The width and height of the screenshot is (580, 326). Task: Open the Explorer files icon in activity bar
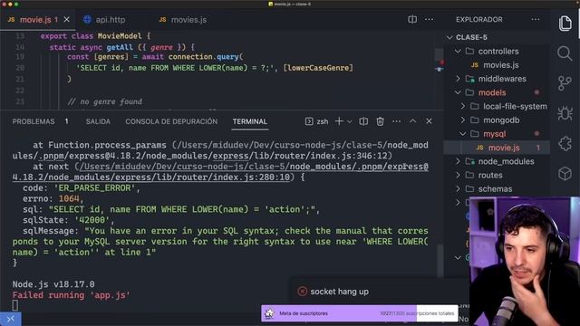[x=565, y=24]
